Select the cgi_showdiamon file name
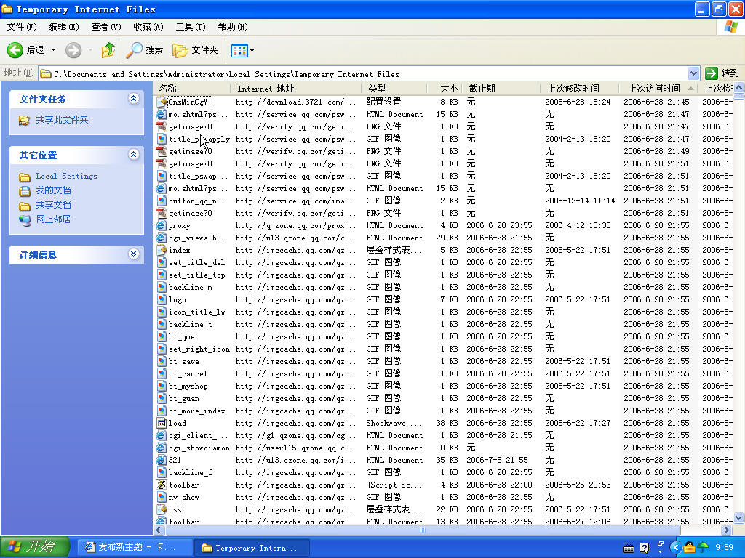The image size is (745, 558). coord(199,448)
